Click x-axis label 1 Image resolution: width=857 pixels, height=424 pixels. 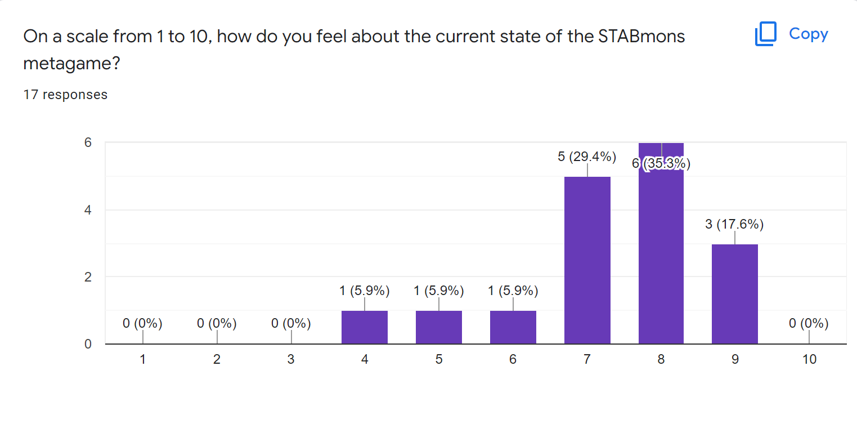[x=143, y=359]
